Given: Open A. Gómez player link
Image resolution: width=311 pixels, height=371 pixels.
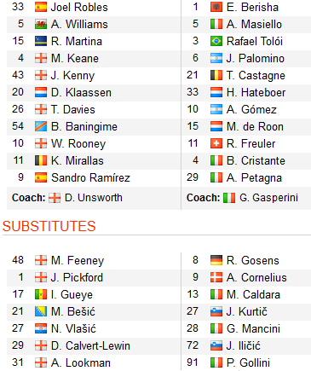Looking at the screenshot, I should pos(251,110).
